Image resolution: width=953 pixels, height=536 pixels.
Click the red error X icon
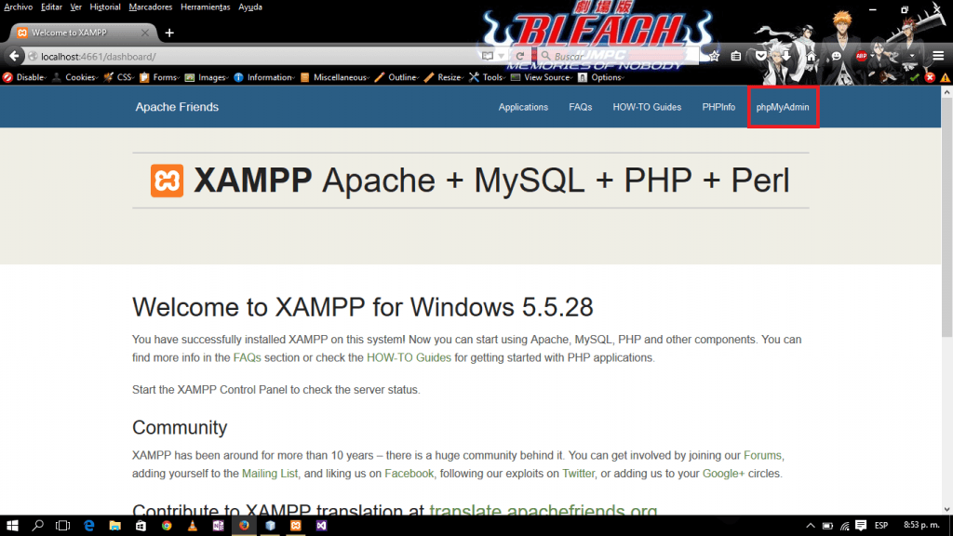tap(931, 77)
